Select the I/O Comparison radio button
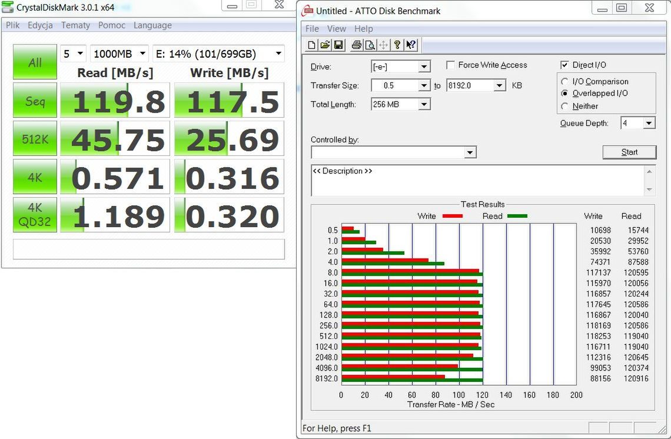Image resolution: width=671 pixels, height=439 pixels. pyautogui.click(x=565, y=81)
